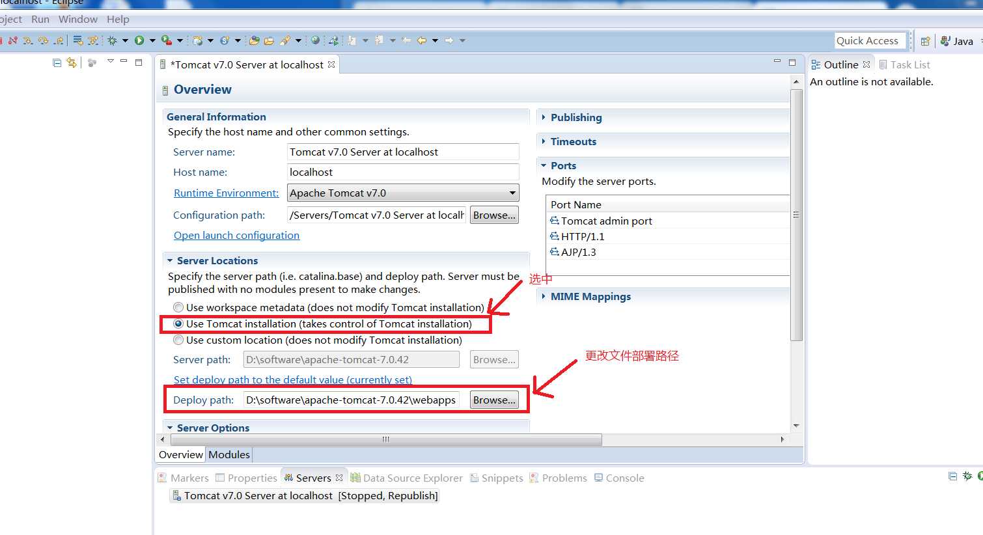Image resolution: width=983 pixels, height=535 pixels.
Task: Click the Last Edit Location toolbar icon
Action: [406, 40]
